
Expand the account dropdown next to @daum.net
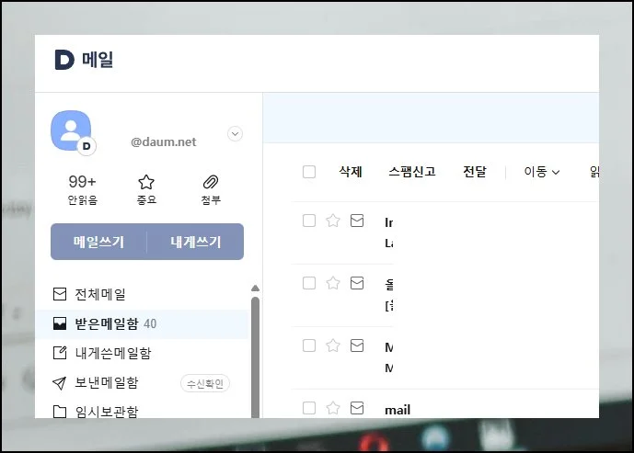click(x=235, y=134)
